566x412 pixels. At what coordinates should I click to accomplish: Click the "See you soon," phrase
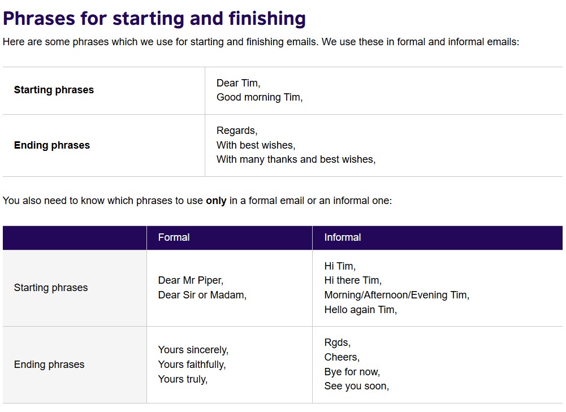[356, 387]
